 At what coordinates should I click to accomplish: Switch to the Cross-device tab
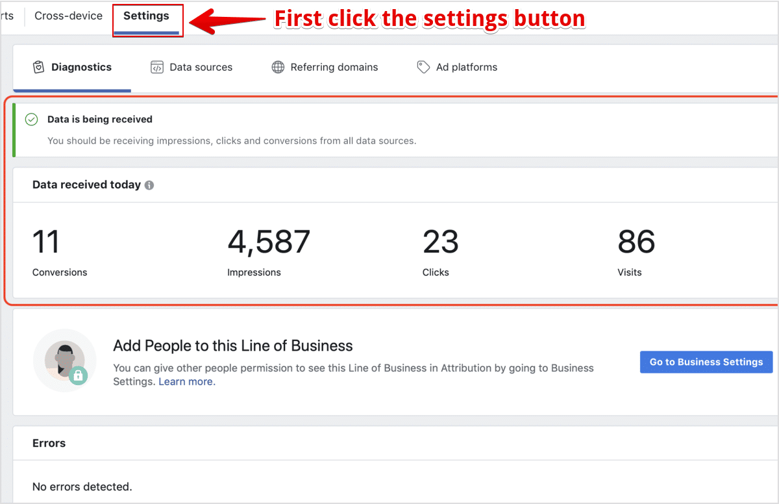pyautogui.click(x=68, y=16)
